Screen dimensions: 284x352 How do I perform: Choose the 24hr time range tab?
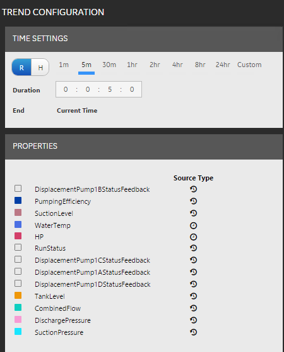click(223, 65)
